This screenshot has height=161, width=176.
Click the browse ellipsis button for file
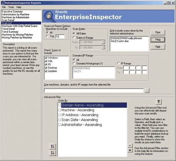click(147, 90)
